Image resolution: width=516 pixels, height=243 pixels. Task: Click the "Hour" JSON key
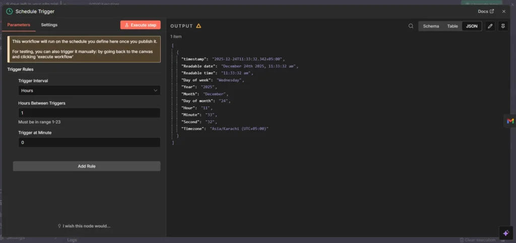[x=188, y=108]
